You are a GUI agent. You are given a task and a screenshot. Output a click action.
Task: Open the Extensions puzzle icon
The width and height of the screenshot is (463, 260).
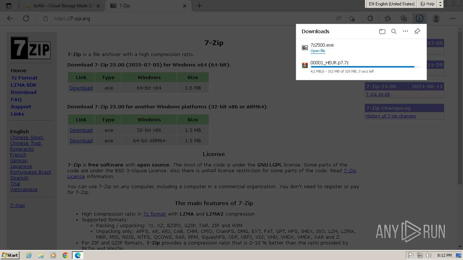[370, 18]
